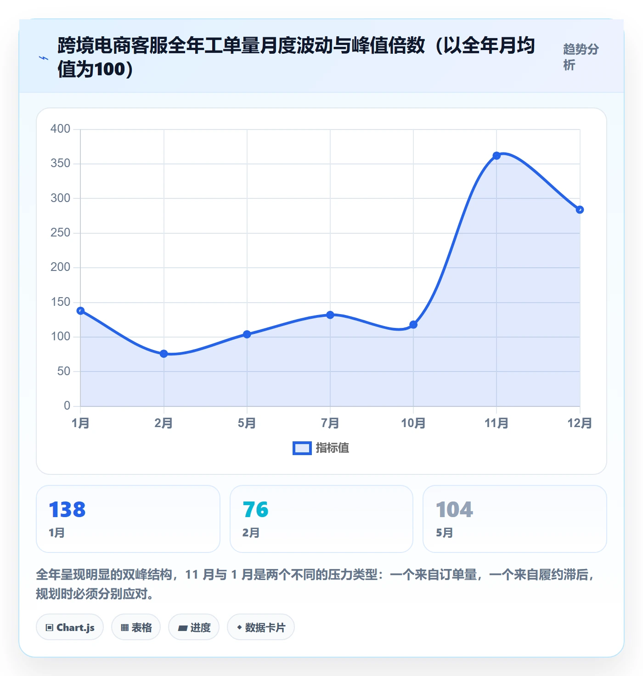Click the 12月 data point on the chart
This screenshot has width=643, height=676.
580,210
